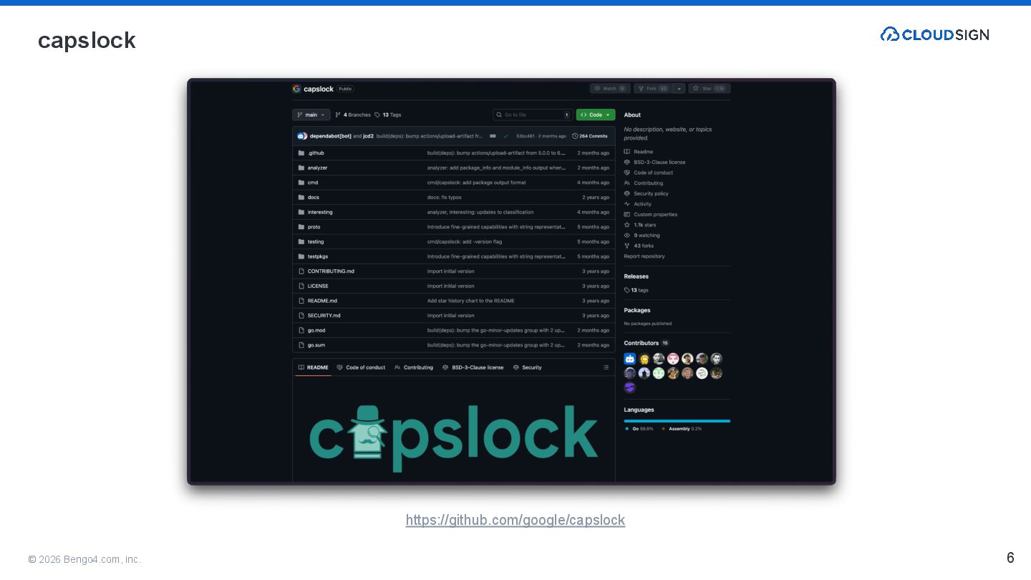Click the Releases heading in sidebar

pos(636,276)
